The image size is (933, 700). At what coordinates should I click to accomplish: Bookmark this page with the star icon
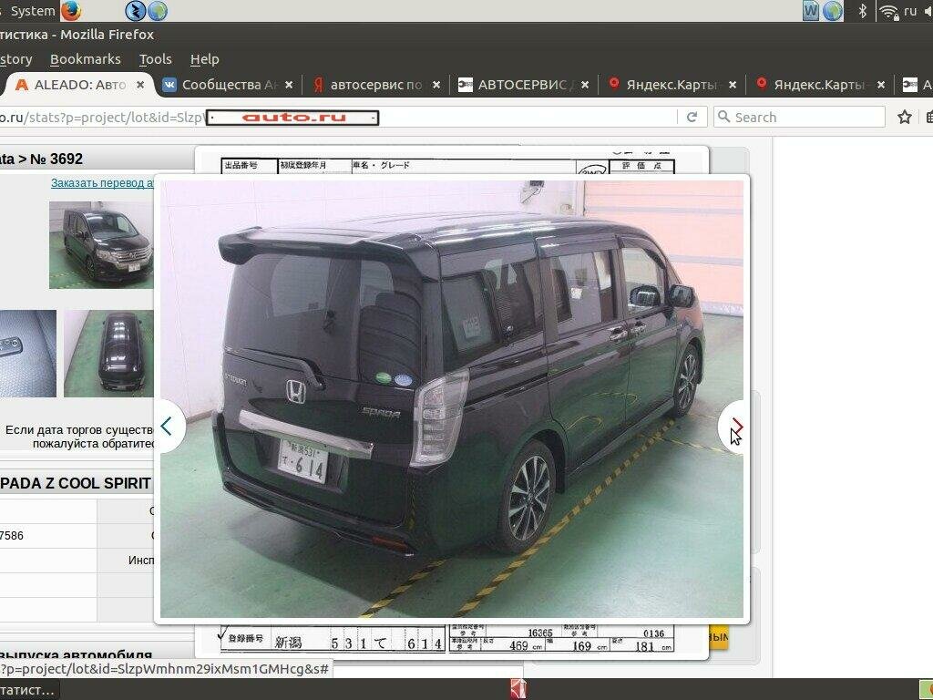click(x=905, y=118)
